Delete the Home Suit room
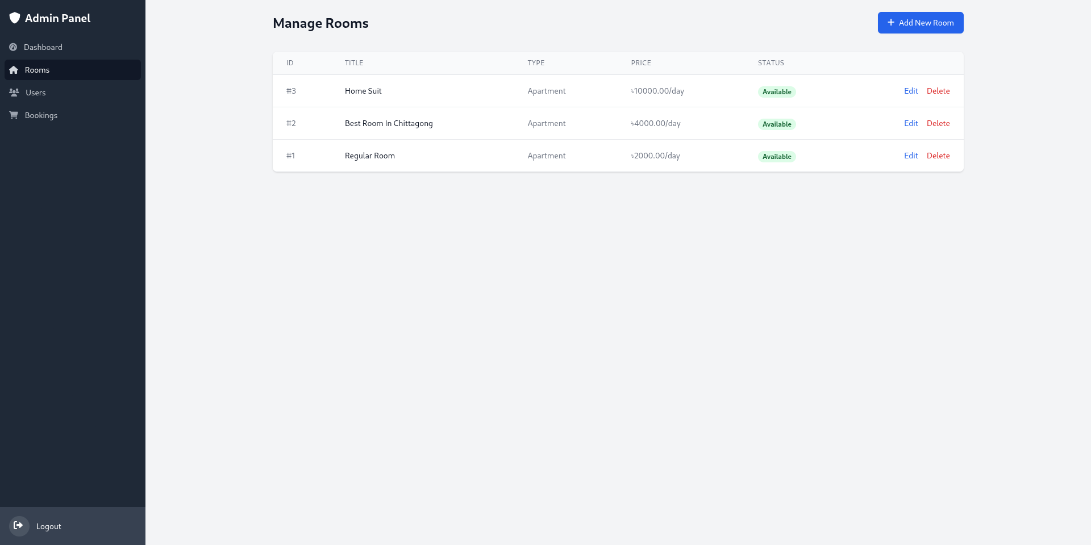Image resolution: width=1091 pixels, height=545 pixels. pyautogui.click(x=938, y=91)
